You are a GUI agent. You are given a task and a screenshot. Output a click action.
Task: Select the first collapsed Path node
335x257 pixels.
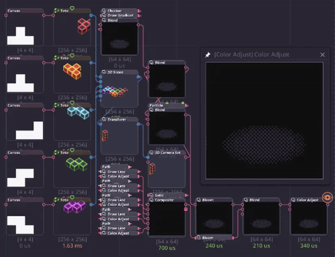point(115,167)
